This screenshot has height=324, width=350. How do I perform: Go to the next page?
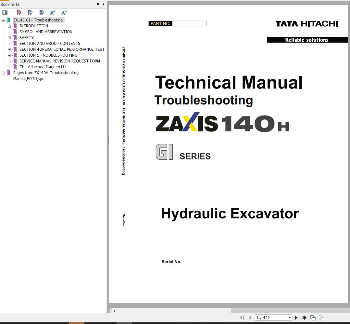coord(296,317)
